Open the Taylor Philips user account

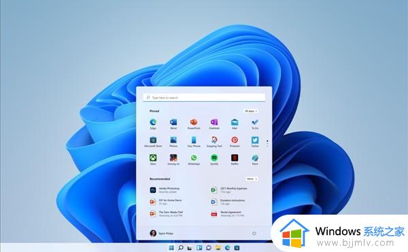pos(162,233)
